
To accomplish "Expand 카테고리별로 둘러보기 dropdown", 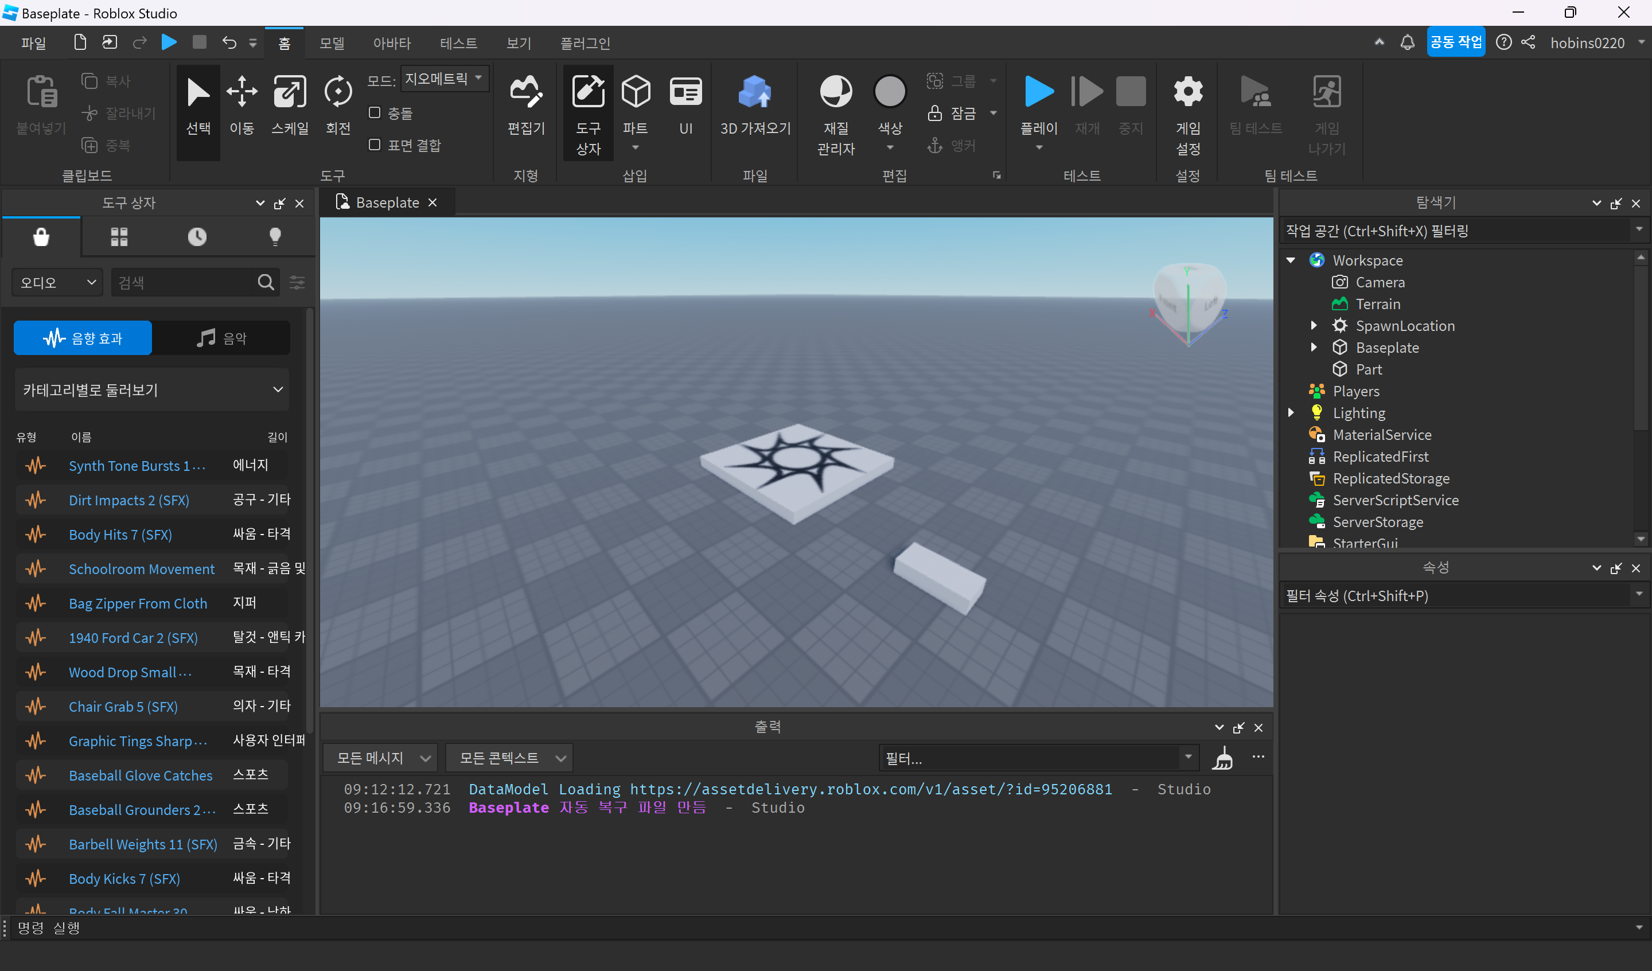I will (151, 389).
